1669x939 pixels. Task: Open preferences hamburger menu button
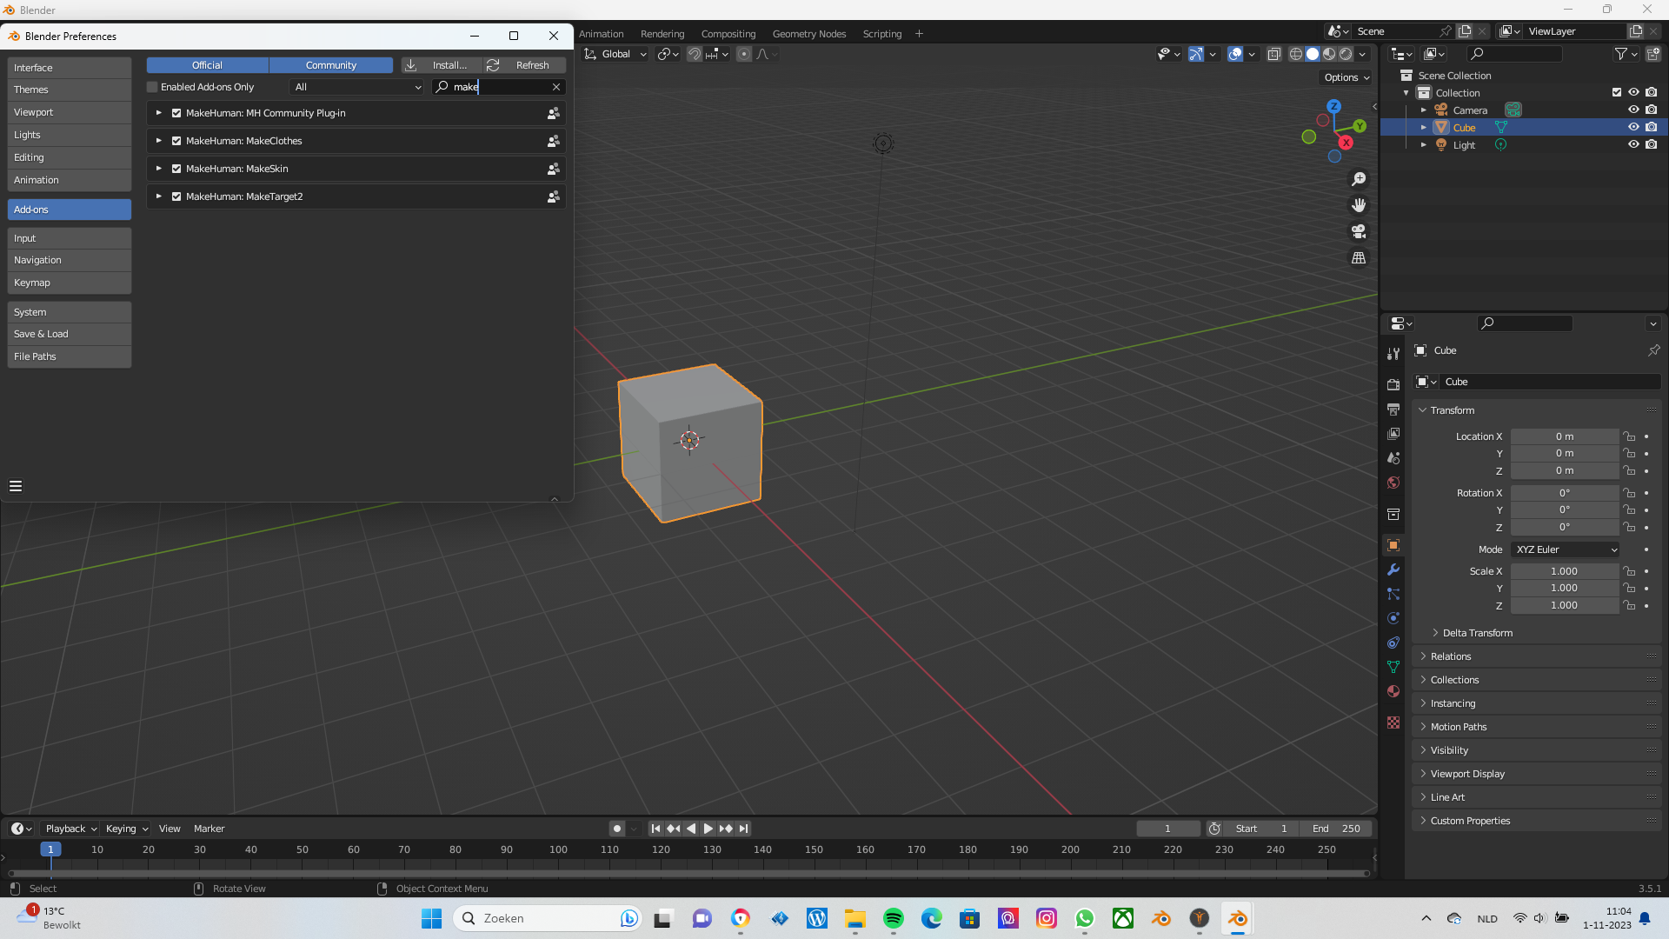(16, 486)
